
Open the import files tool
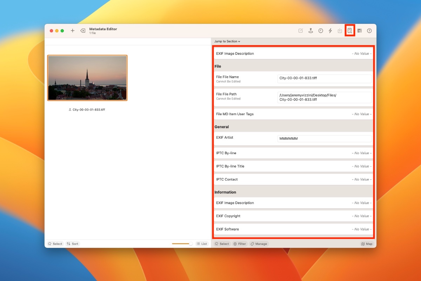click(x=340, y=31)
